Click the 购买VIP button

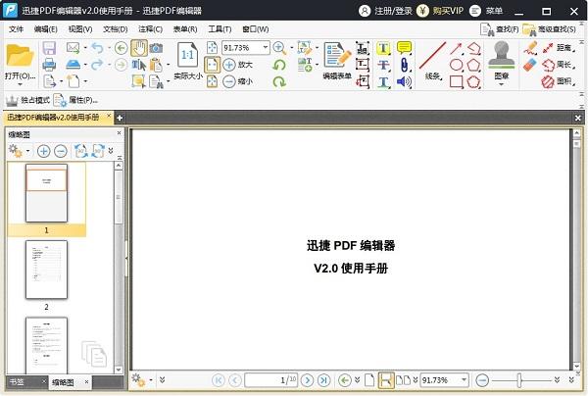coord(440,11)
